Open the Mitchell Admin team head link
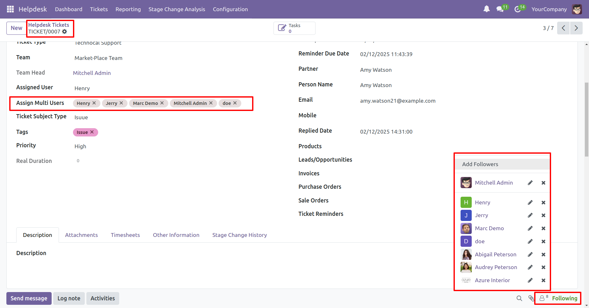589x308 pixels. tap(92, 73)
